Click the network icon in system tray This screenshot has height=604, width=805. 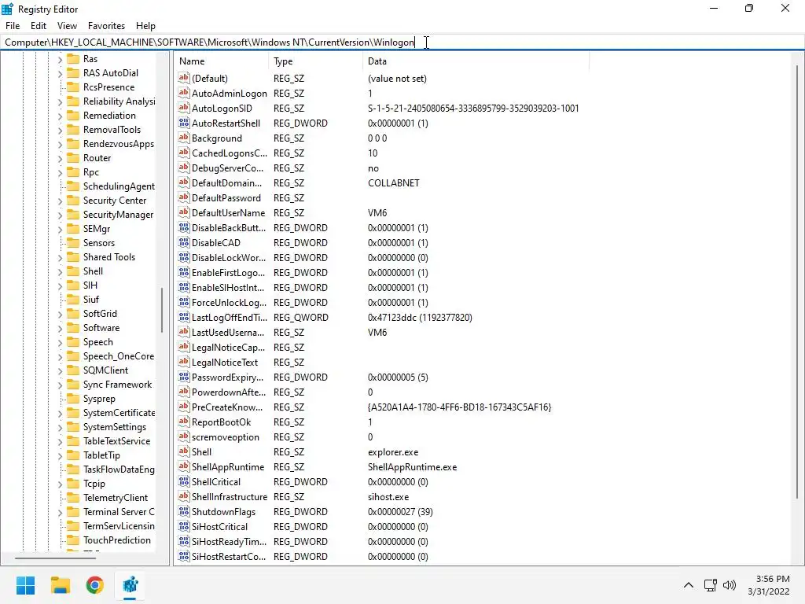click(x=711, y=585)
